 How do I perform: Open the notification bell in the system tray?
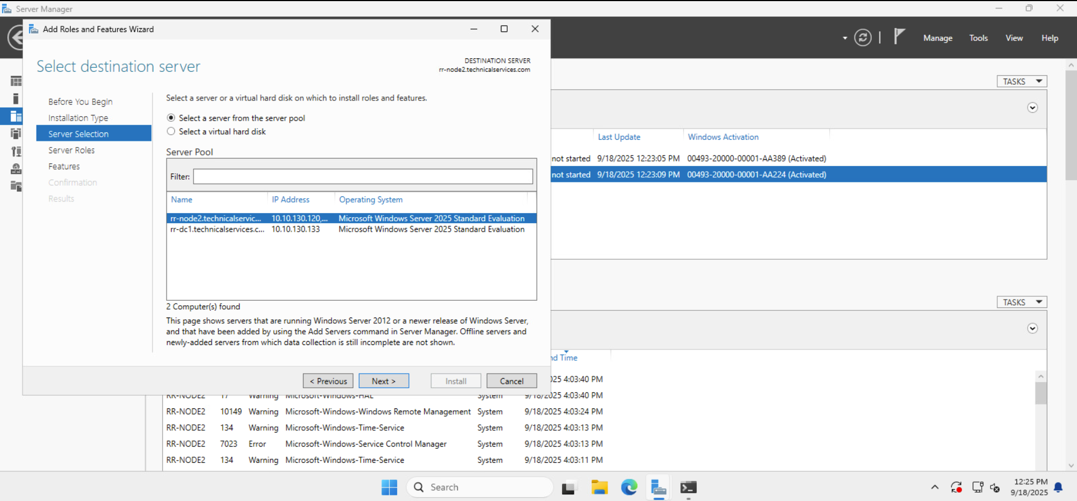coord(1058,487)
